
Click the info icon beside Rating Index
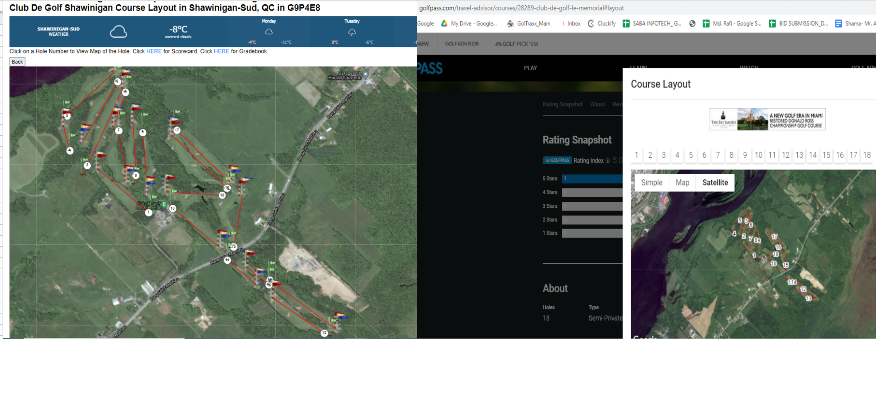[x=608, y=160]
